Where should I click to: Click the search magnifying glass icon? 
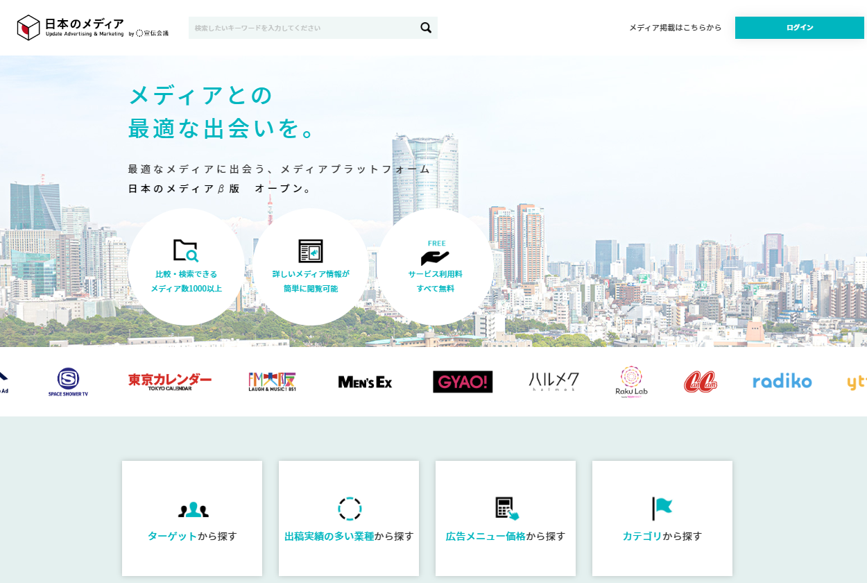[x=425, y=28]
